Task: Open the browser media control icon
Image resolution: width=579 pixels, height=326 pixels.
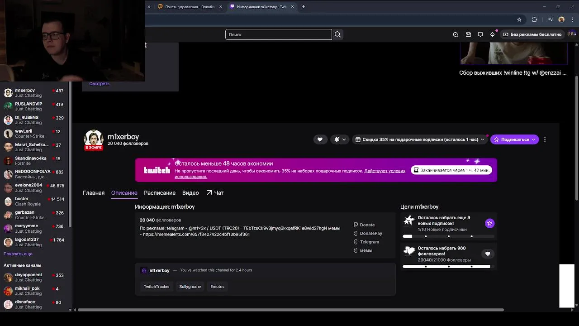Action: (551, 19)
